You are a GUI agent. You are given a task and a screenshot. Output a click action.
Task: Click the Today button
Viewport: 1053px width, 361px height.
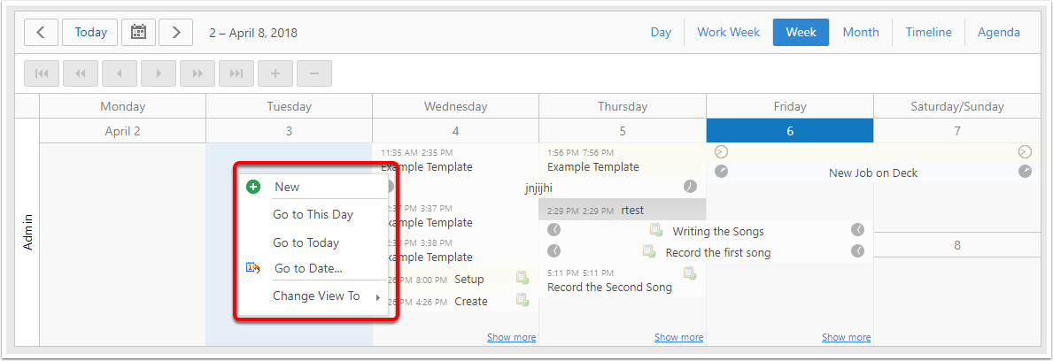(90, 33)
